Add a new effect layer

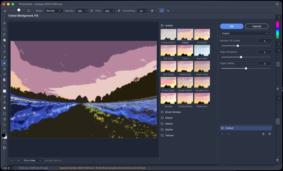pos(263,134)
